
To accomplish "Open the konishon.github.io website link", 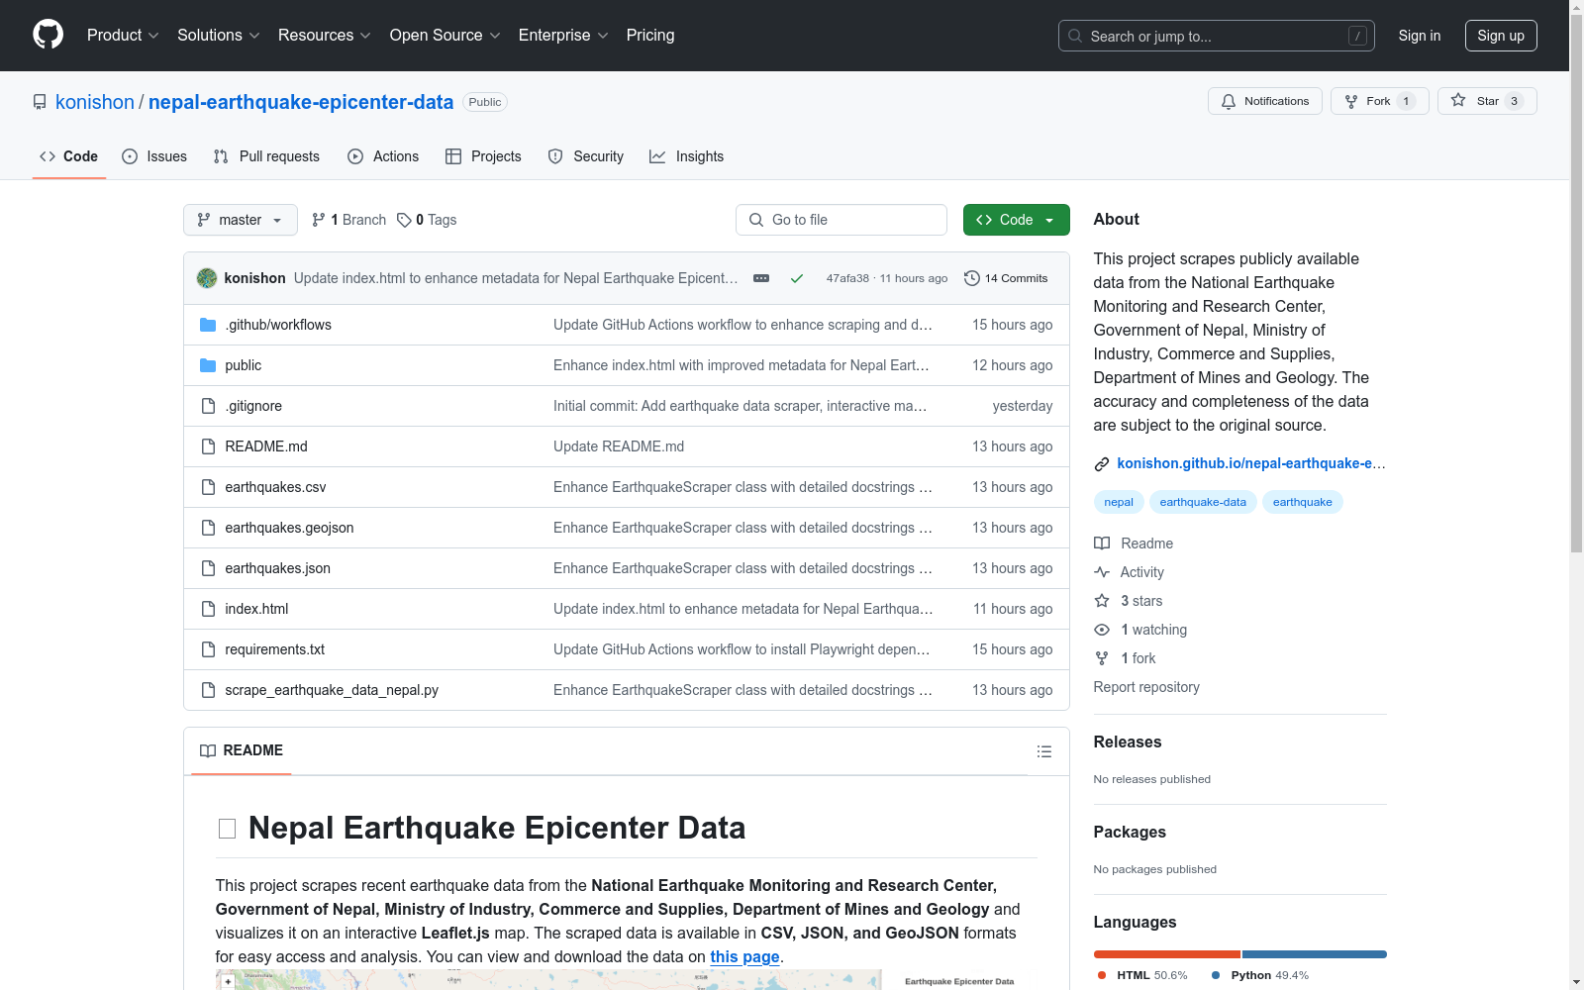I will click(x=1251, y=463).
